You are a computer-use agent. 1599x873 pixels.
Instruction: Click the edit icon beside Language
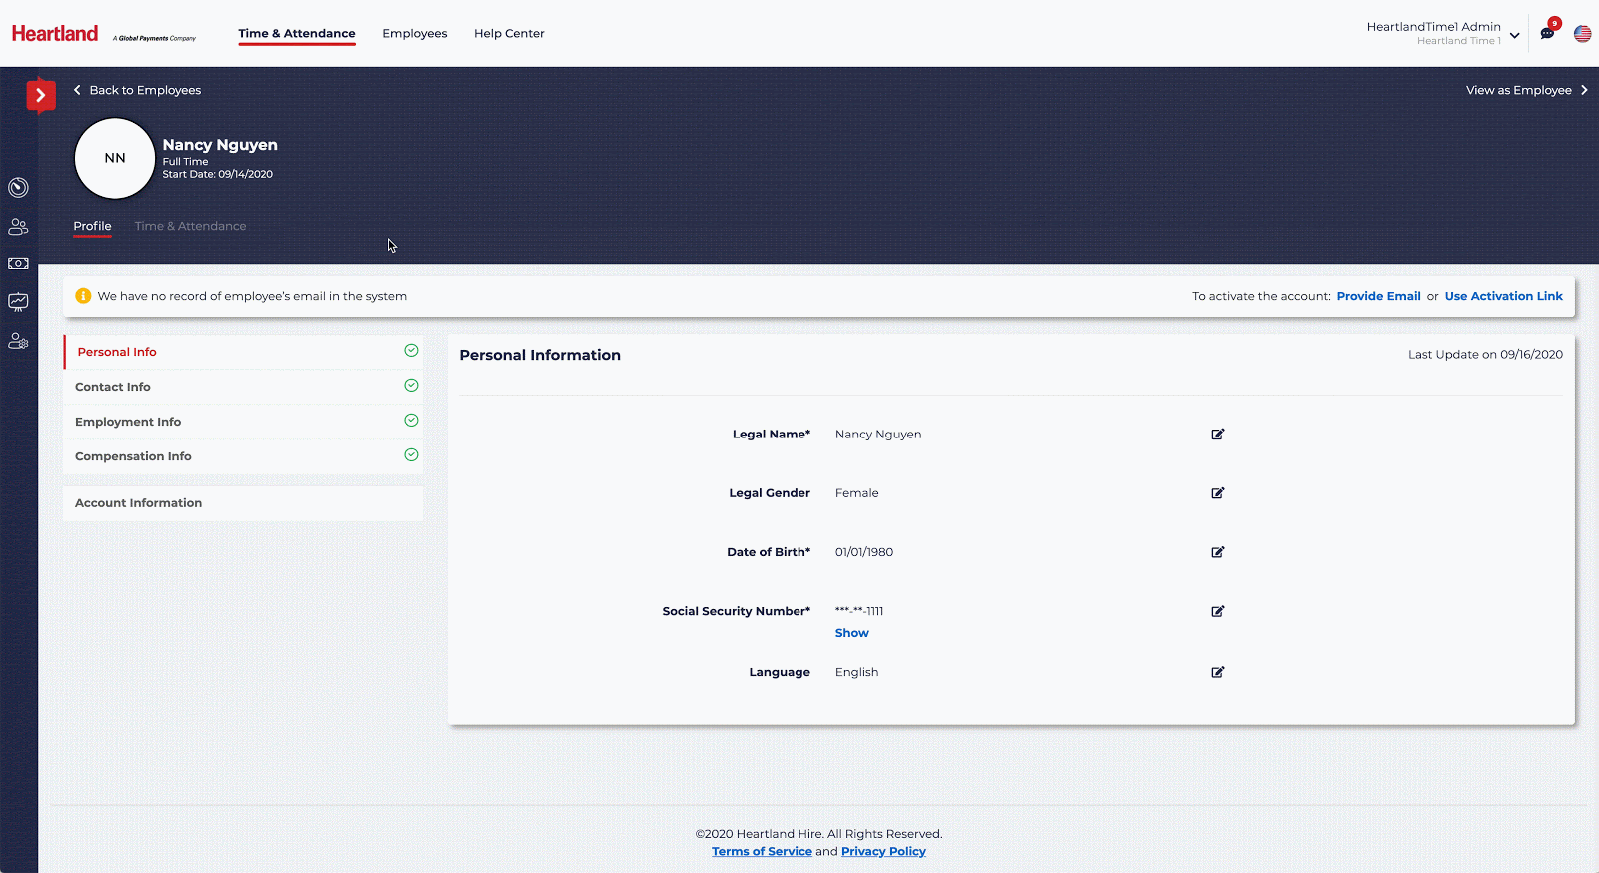pyautogui.click(x=1217, y=672)
